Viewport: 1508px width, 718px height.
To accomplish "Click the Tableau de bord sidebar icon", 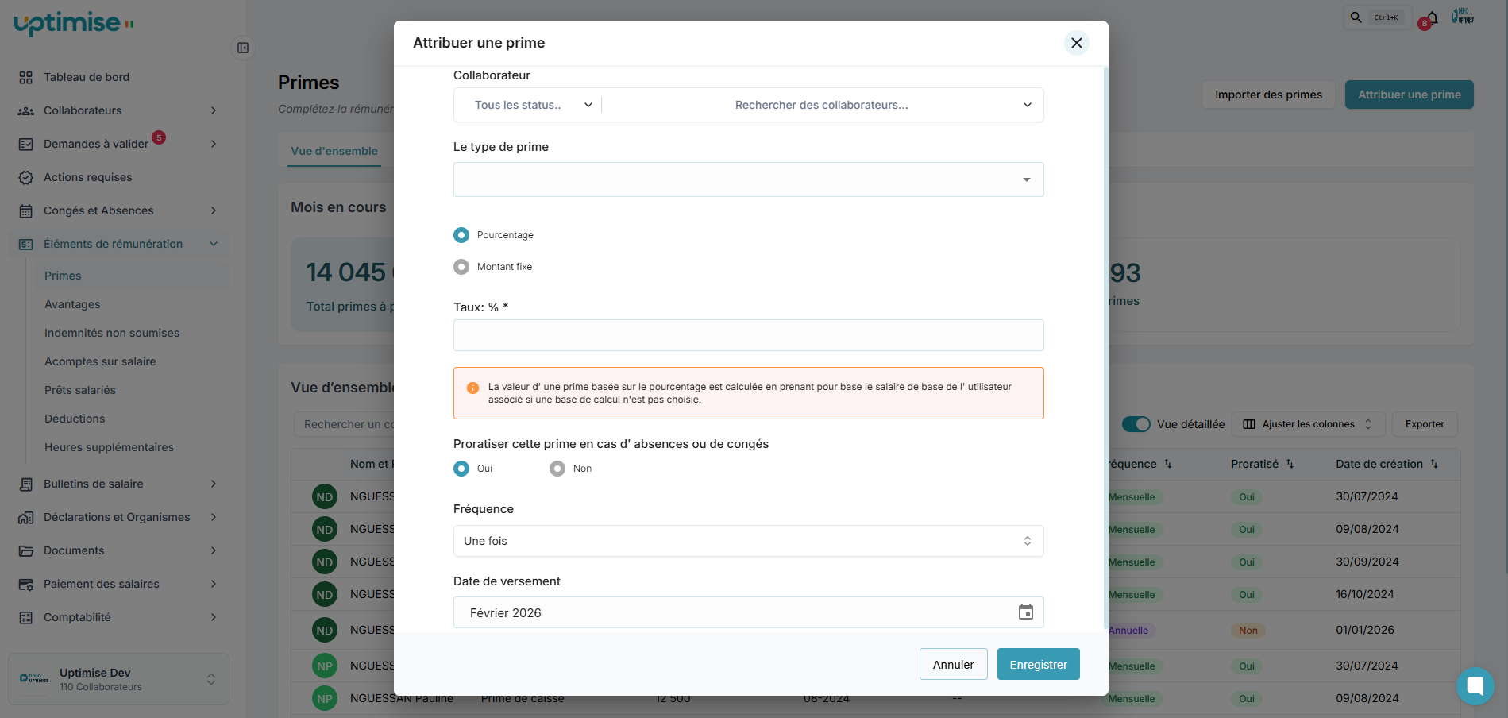I will coord(26,77).
